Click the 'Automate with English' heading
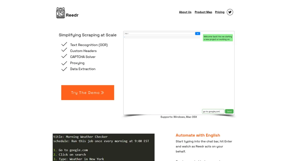286x161 pixels. click(x=198, y=135)
